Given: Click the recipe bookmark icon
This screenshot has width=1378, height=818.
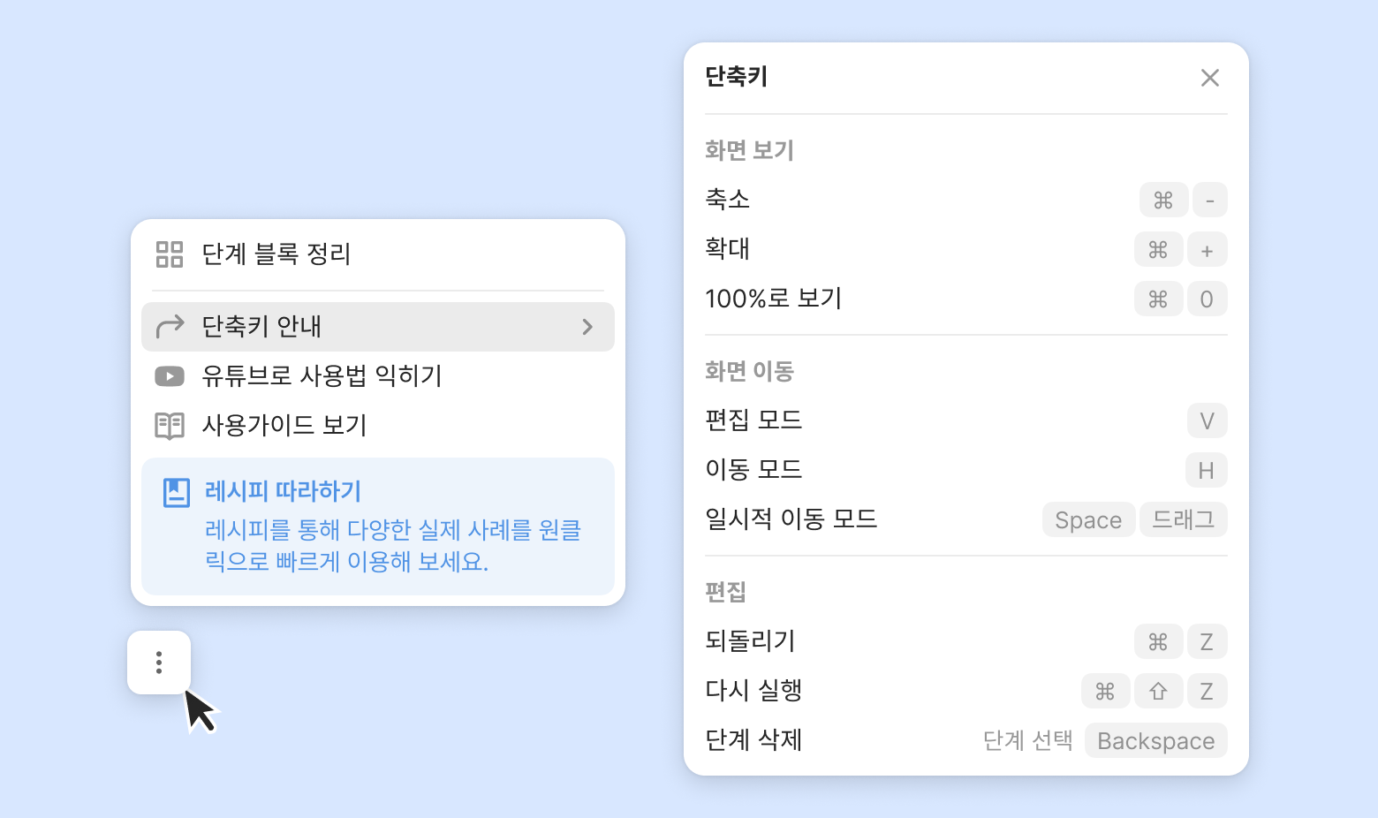Looking at the screenshot, I should tap(177, 492).
